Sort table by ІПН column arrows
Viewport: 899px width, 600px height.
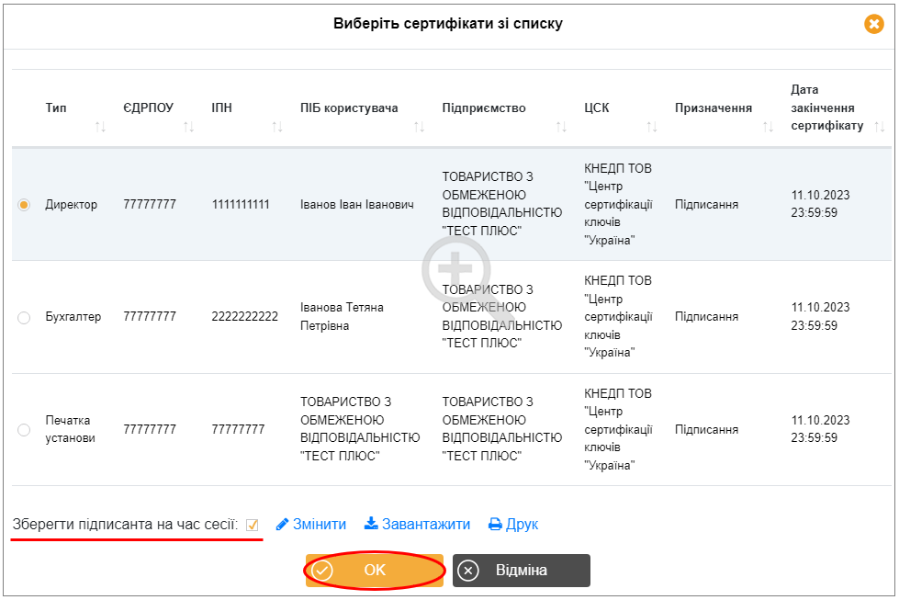[x=277, y=127]
